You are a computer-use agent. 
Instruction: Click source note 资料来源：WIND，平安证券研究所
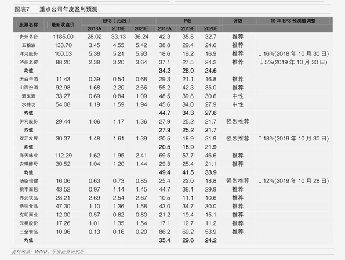pos(48,252)
